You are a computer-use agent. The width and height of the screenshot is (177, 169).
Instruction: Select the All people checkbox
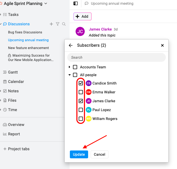[75, 75]
